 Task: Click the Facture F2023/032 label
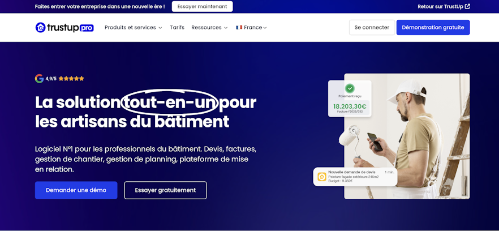(x=350, y=112)
